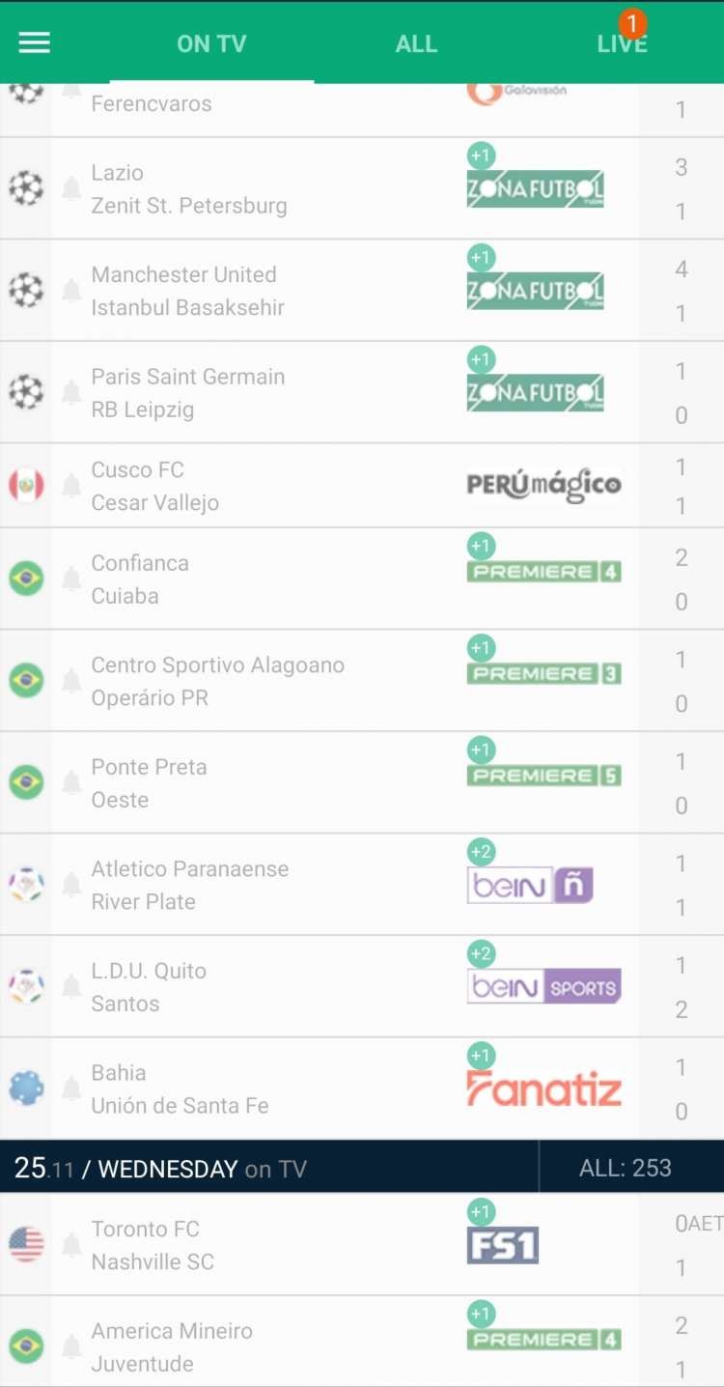This screenshot has height=1387, width=724.
Task: Switch to the ALL tab
Action: (x=416, y=43)
